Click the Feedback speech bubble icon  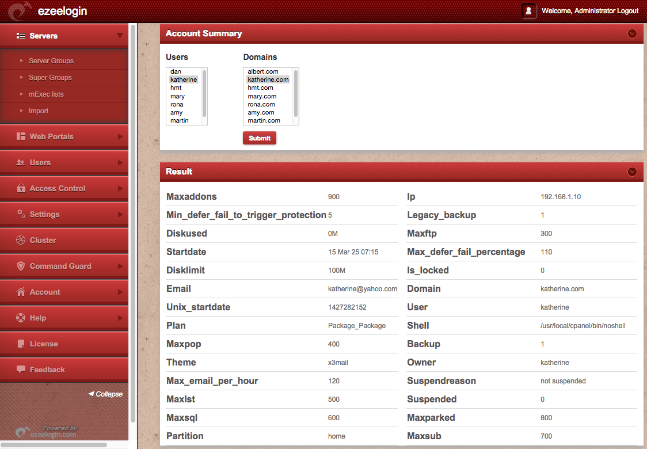click(21, 370)
